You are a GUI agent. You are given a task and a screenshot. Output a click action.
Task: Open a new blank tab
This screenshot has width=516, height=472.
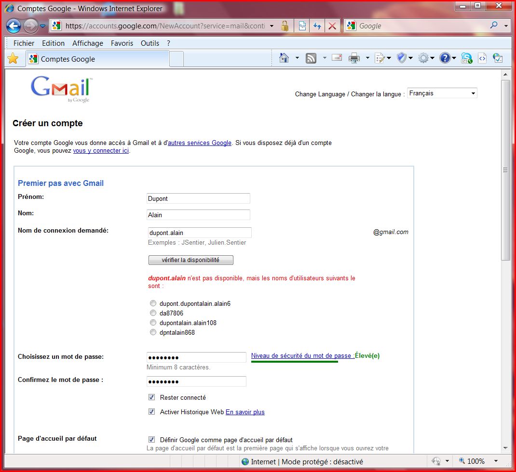point(177,59)
